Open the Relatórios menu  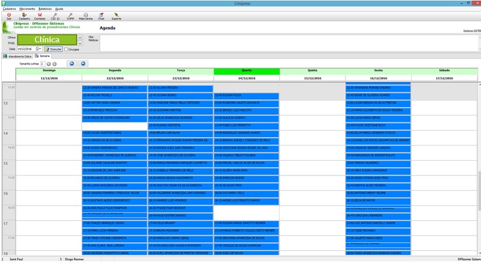44,9
